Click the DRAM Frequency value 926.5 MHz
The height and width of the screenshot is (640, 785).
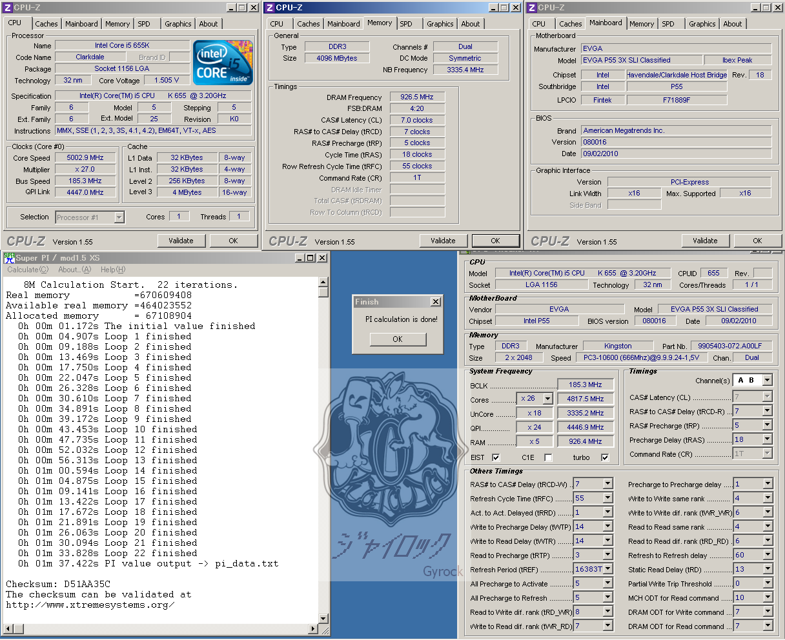pos(417,97)
